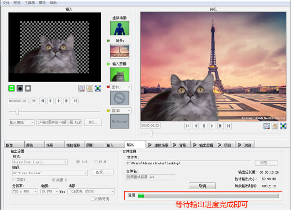The height and width of the screenshot is (210, 291).
Task: Click the 浏览 button beside folder path
Action: [266, 163]
